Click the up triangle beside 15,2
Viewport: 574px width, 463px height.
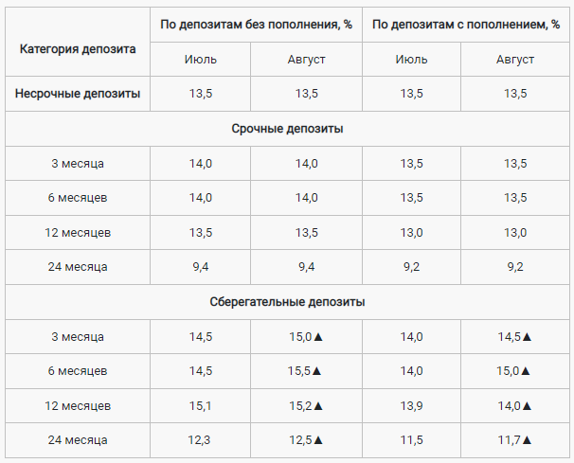pos(319,405)
